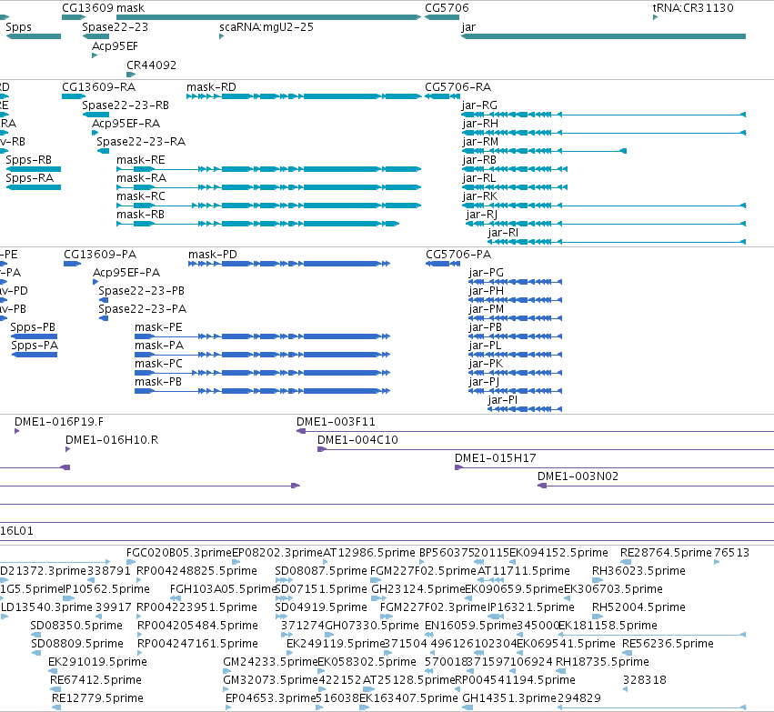
Task: Select the Acp95EF gene label
Action: 115,46
